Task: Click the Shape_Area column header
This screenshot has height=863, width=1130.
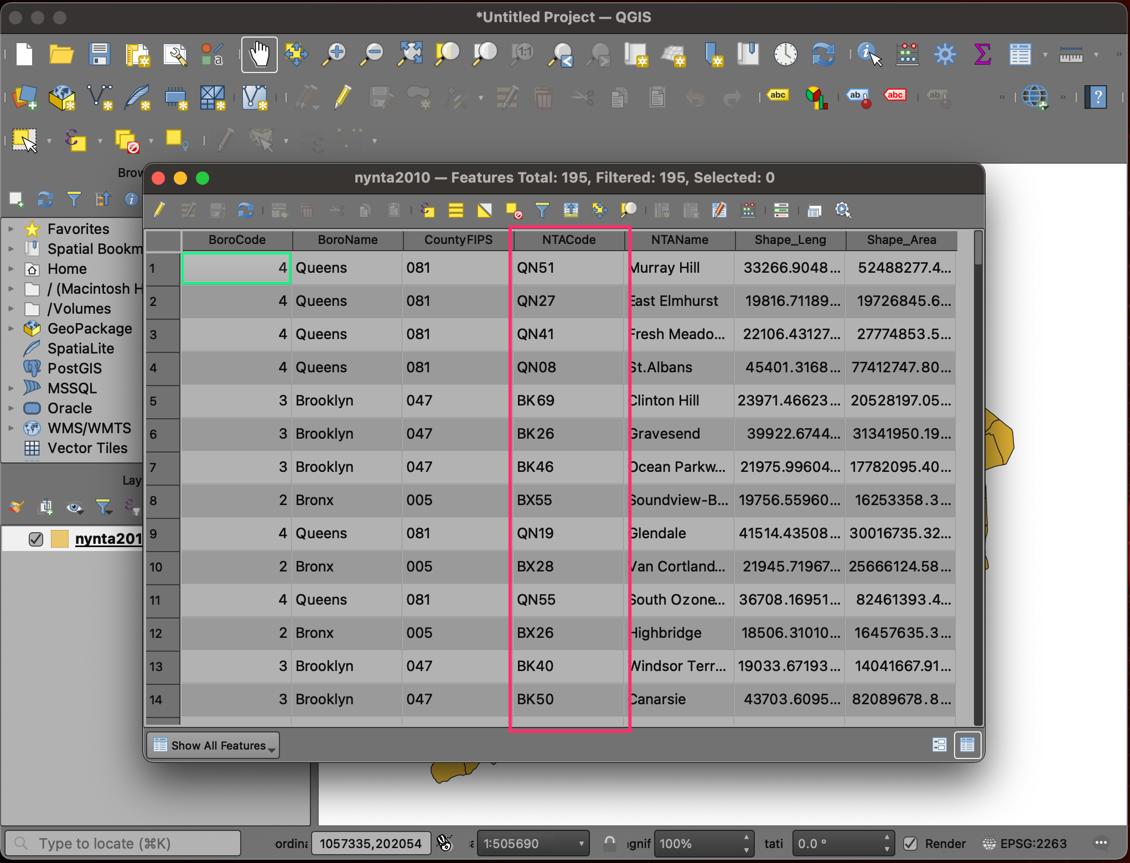Action: [x=901, y=240]
